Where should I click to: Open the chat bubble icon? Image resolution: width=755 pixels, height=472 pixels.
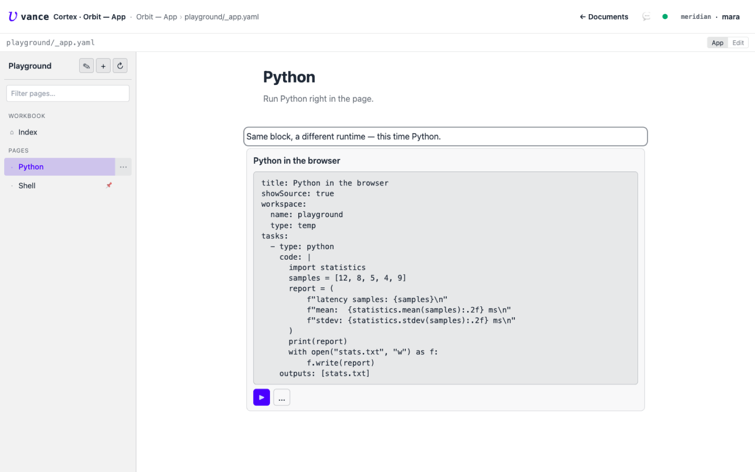coord(646,17)
